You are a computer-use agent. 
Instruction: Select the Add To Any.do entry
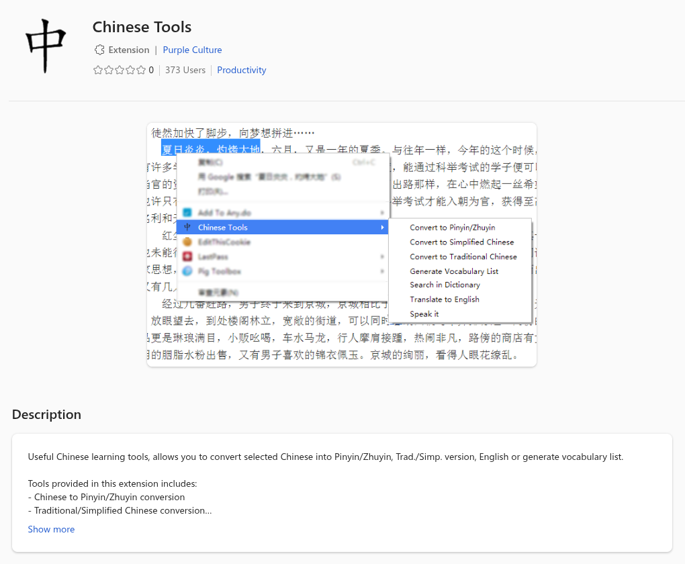[282, 213]
